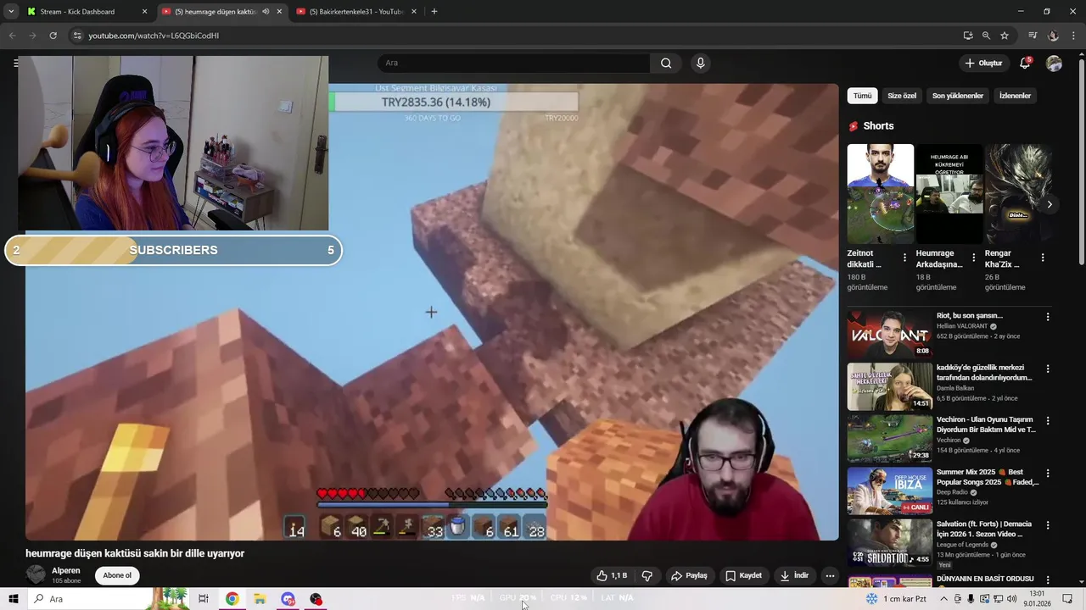Open Riot, bu son şansın video thumbnail
This screenshot has width=1086, height=610.
click(889, 334)
